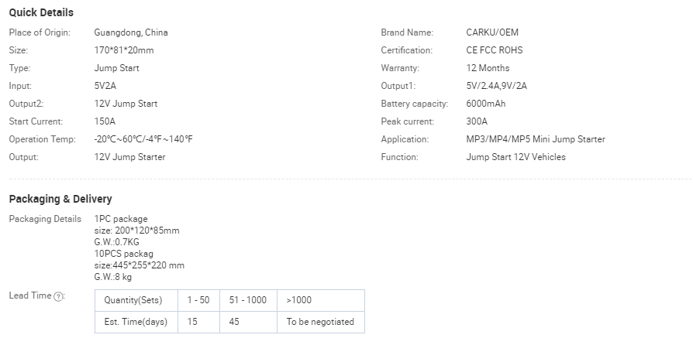Click the >1000 quantity cell
Viewport: 693px width, 345px height.
[x=321, y=300]
